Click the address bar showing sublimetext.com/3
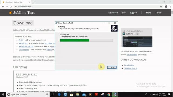This screenshot has height=97, width=173. (x=87, y=6)
